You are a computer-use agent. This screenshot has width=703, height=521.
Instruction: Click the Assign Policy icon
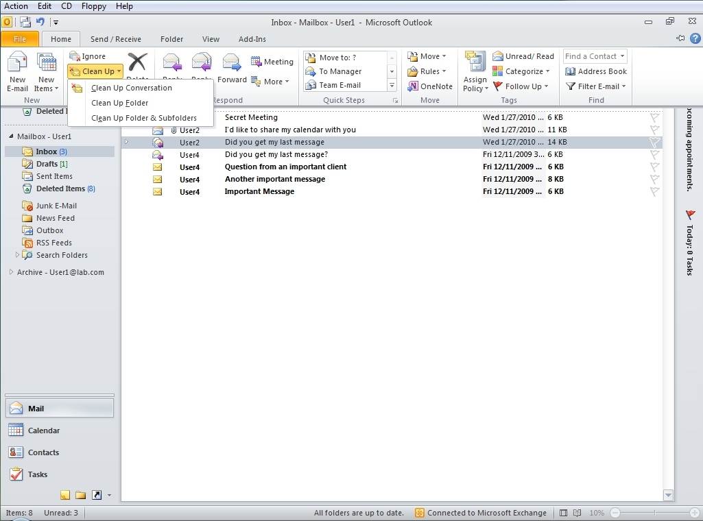click(x=474, y=71)
